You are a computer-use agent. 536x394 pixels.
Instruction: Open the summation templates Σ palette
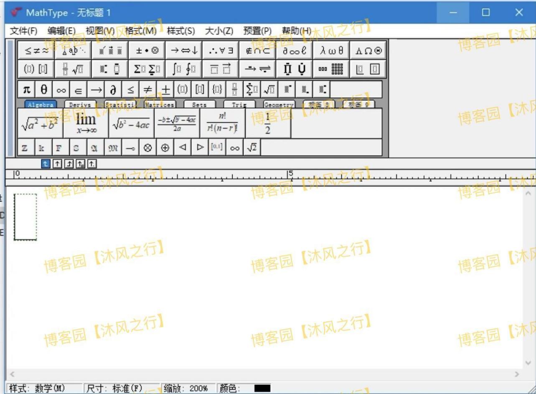point(147,69)
